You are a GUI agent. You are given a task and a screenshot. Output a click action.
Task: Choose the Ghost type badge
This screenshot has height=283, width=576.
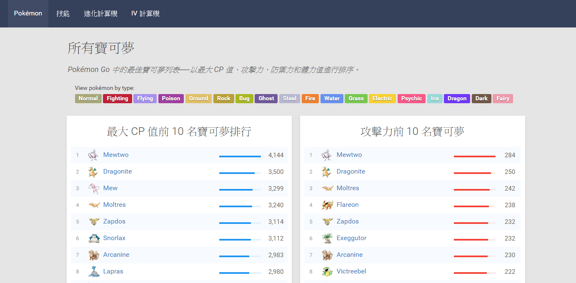(266, 99)
